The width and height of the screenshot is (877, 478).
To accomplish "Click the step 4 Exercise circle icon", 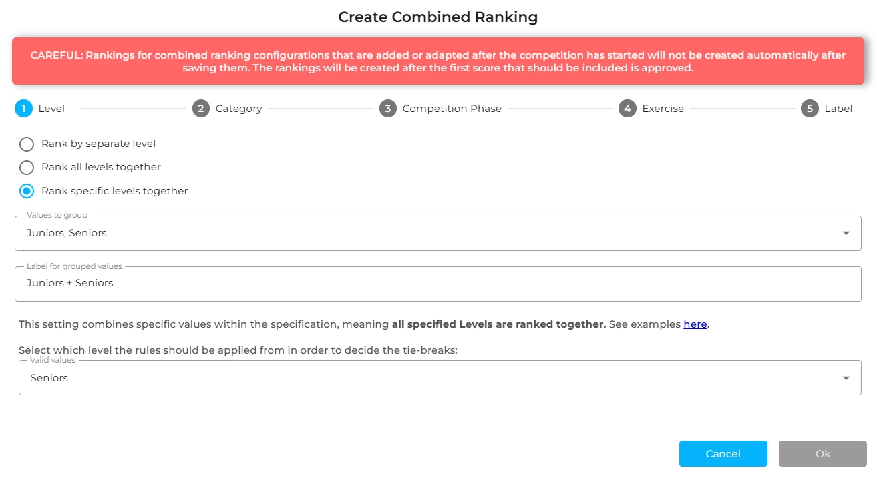I will click(x=627, y=109).
